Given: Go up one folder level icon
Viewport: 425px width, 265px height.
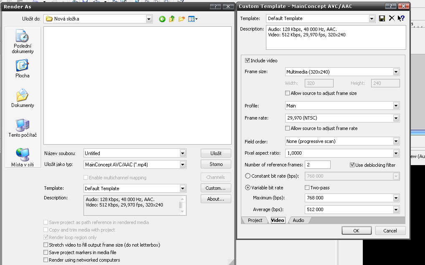Looking at the screenshot, I should point(172,19).
